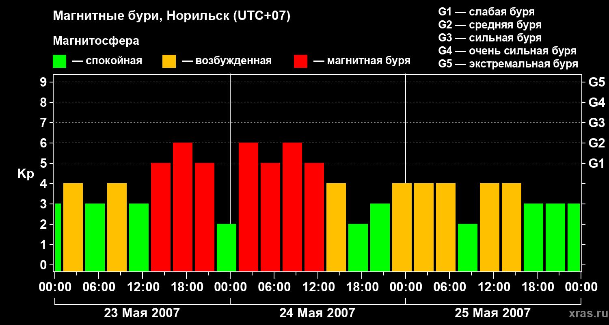Click the orange 'возбужденная' legend swatch
609x325 pixels.
coord(169,61)
